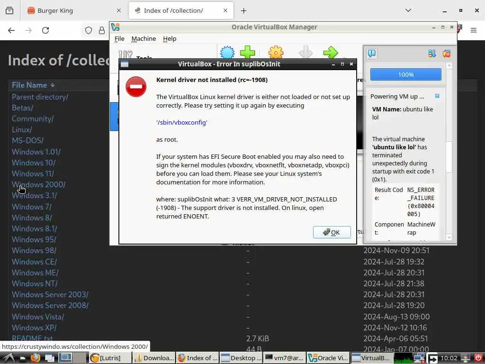Open the error dialog's title bar window-menu icon
485x364 pixels.
click(125, 64)
